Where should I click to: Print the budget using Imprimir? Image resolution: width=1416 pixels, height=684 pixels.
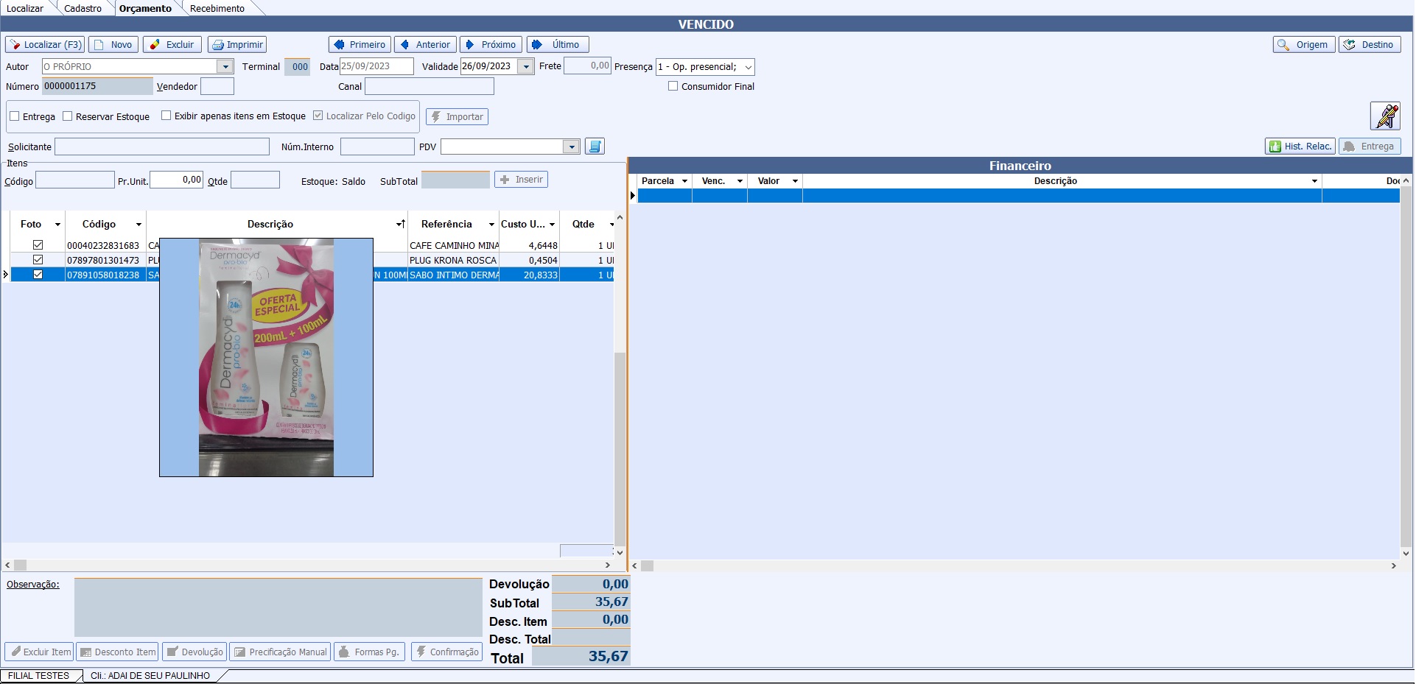237,45
